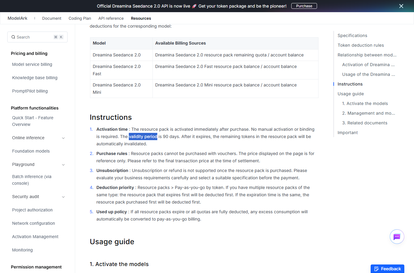Viewport: 414px width, 273px height.
Task: Open the chat assistant bubble icon
Action: [397, 237]
